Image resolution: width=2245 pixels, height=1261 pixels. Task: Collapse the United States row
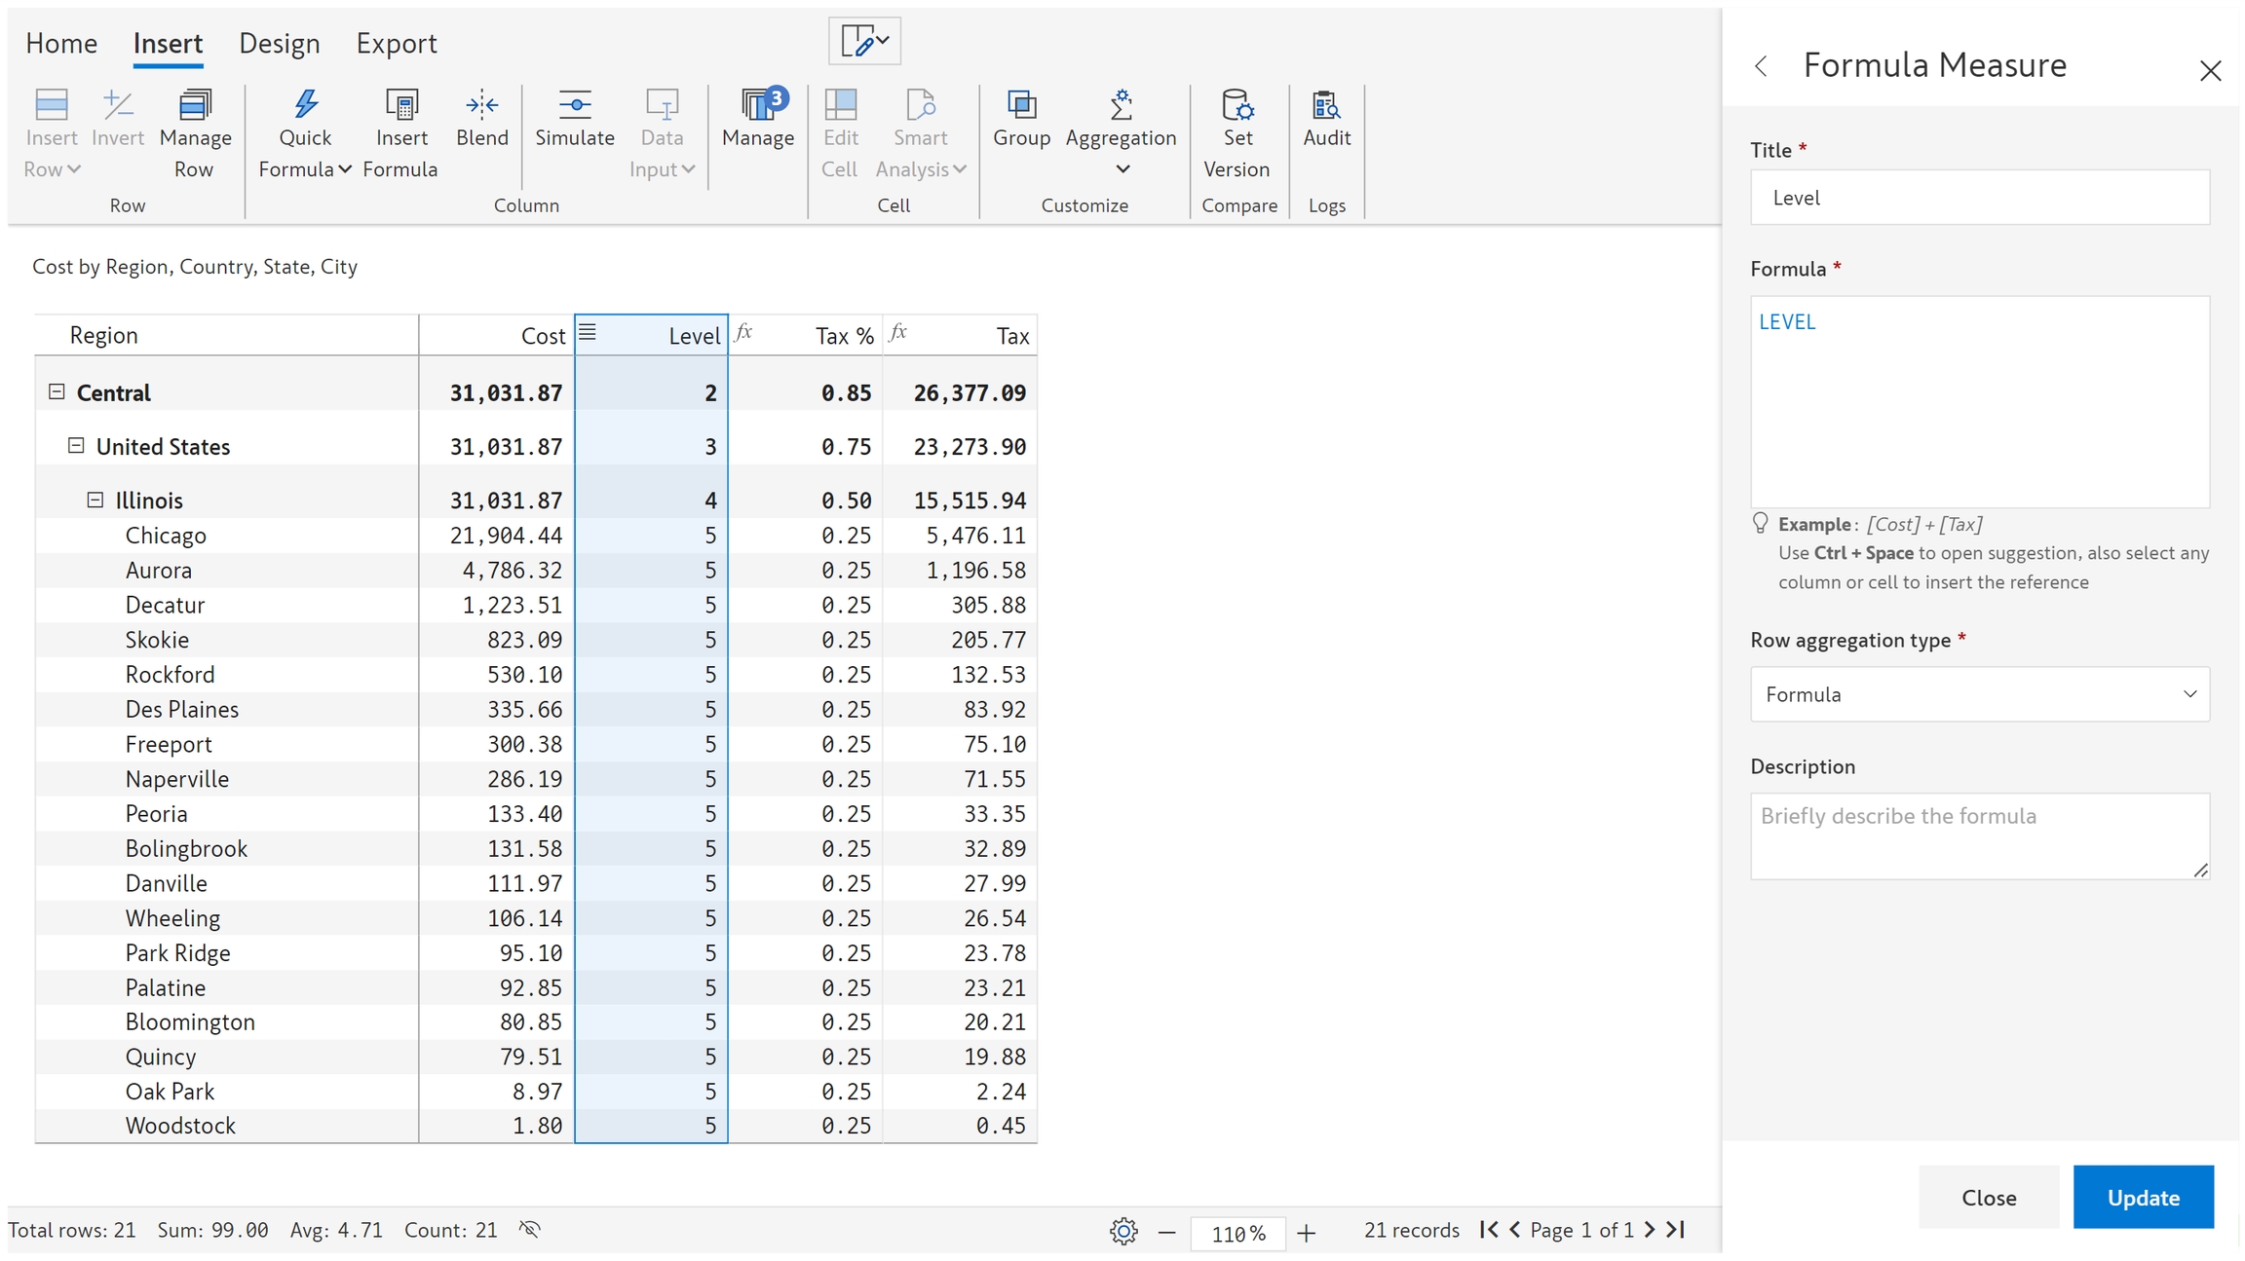(76, 445)
